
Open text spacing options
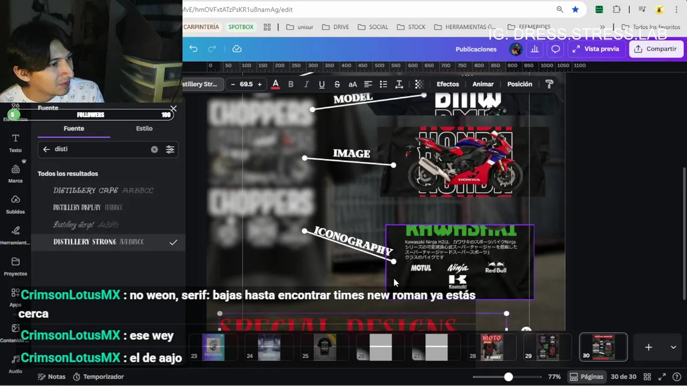(399, 84)
